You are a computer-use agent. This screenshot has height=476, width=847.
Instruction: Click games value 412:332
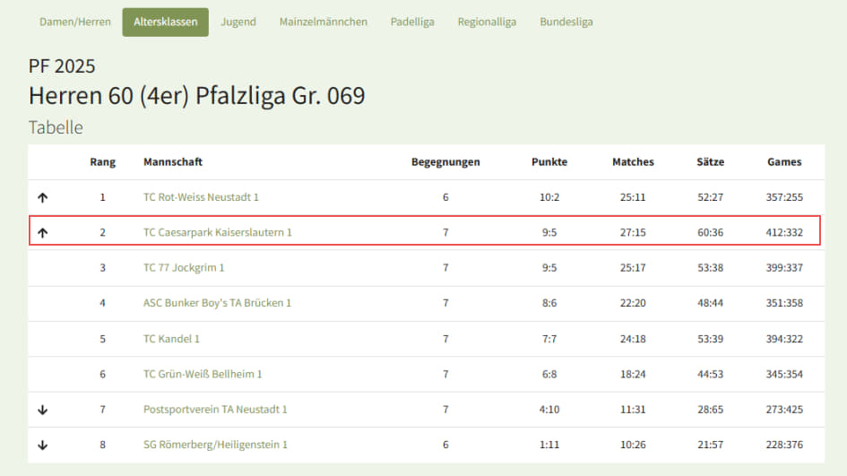point(784,232)
